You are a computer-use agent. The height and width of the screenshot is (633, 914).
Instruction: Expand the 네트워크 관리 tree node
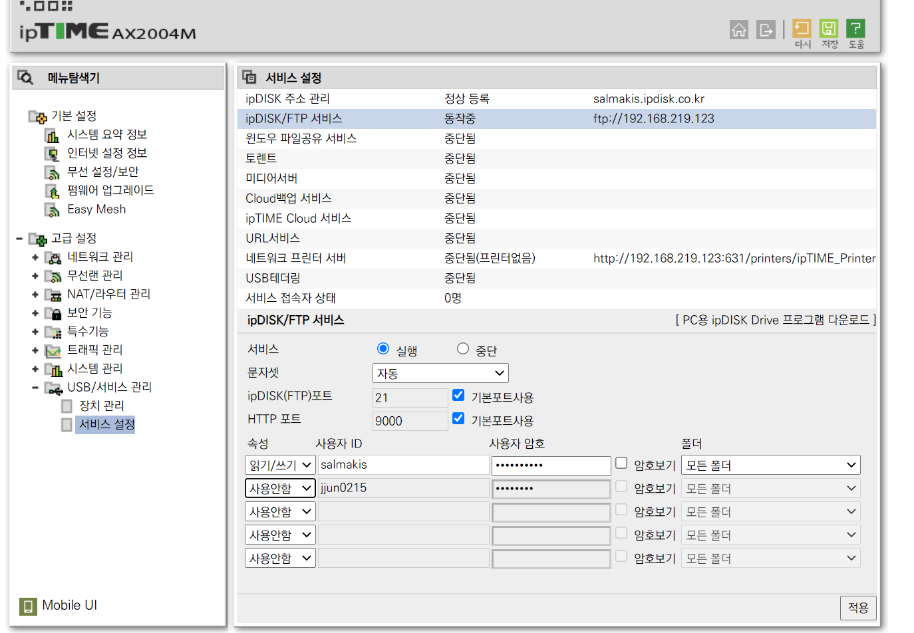pyautogui.click(x=35, y=257)
